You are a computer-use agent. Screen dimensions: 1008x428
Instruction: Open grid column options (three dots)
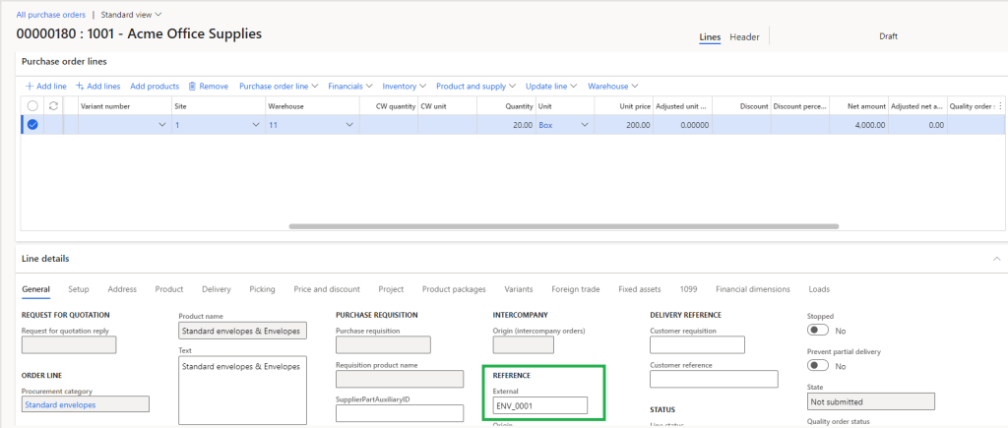(x=1000, y=105)
